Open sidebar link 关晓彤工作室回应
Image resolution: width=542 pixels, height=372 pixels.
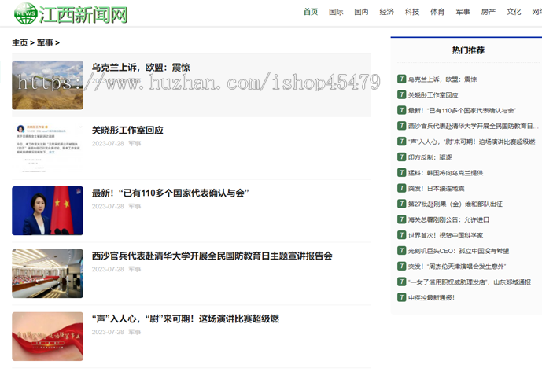[x=433, y=95]
